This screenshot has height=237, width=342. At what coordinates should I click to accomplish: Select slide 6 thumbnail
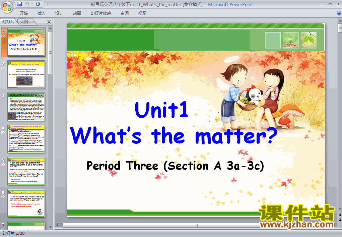point(26,203)
